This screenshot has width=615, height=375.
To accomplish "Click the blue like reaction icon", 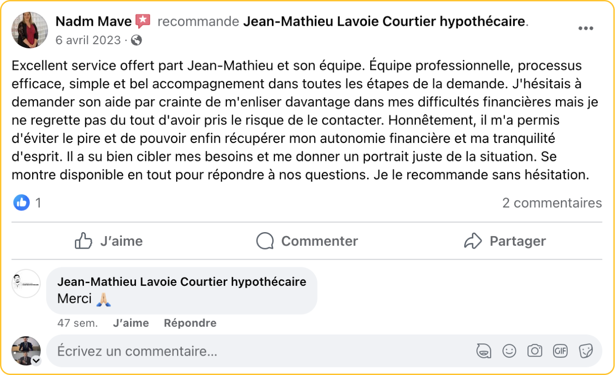I will click(x=21, y=203).
